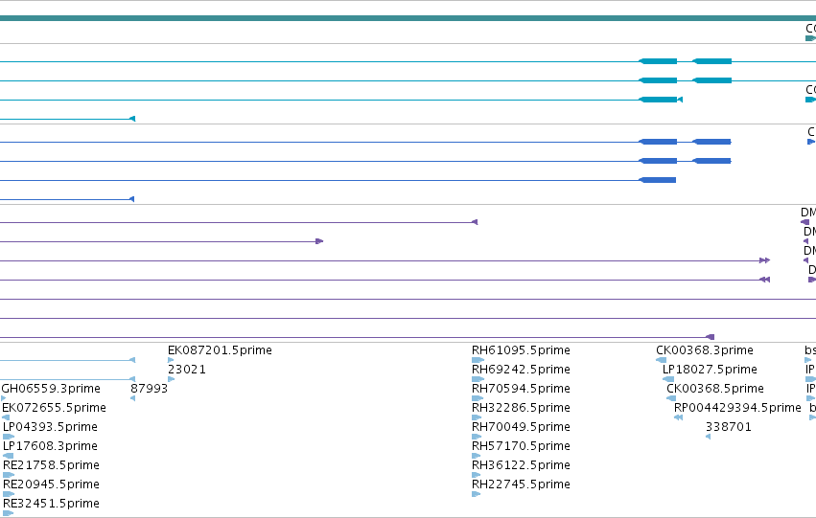
Task: Click the RE32451.5prime label
Action: coord(51,504)
